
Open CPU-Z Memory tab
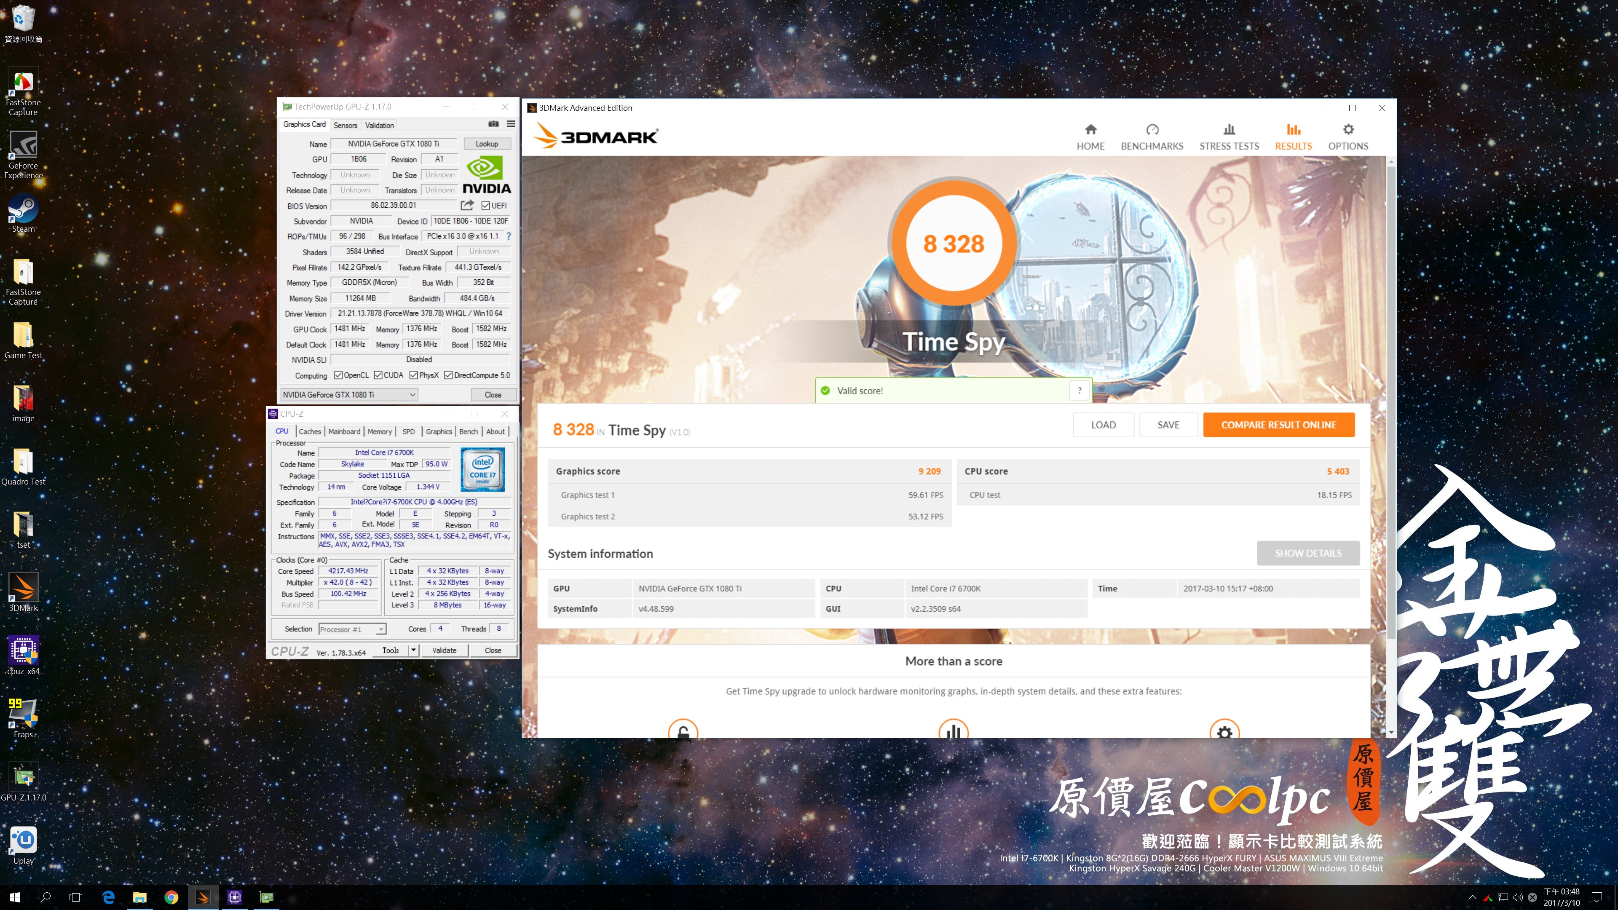coord(379,431)
